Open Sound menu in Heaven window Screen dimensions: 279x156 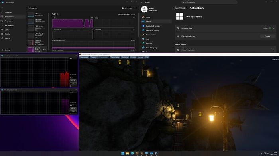point(140,58)
